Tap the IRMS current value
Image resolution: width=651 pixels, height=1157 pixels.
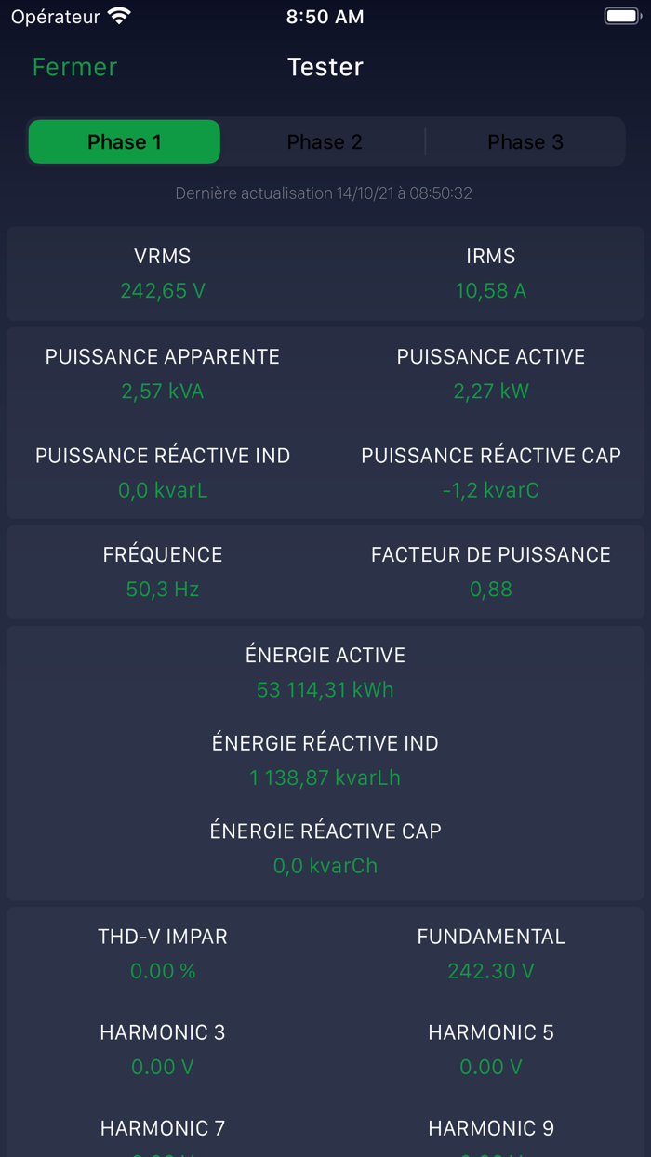click(x=490, y=291)
